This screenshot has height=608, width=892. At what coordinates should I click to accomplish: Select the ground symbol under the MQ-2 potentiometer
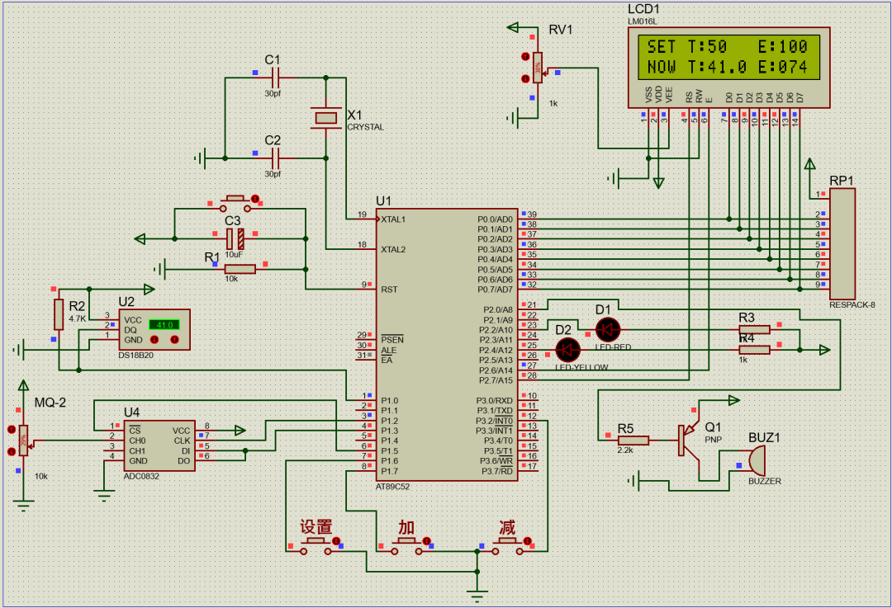[x=23, y=505]
